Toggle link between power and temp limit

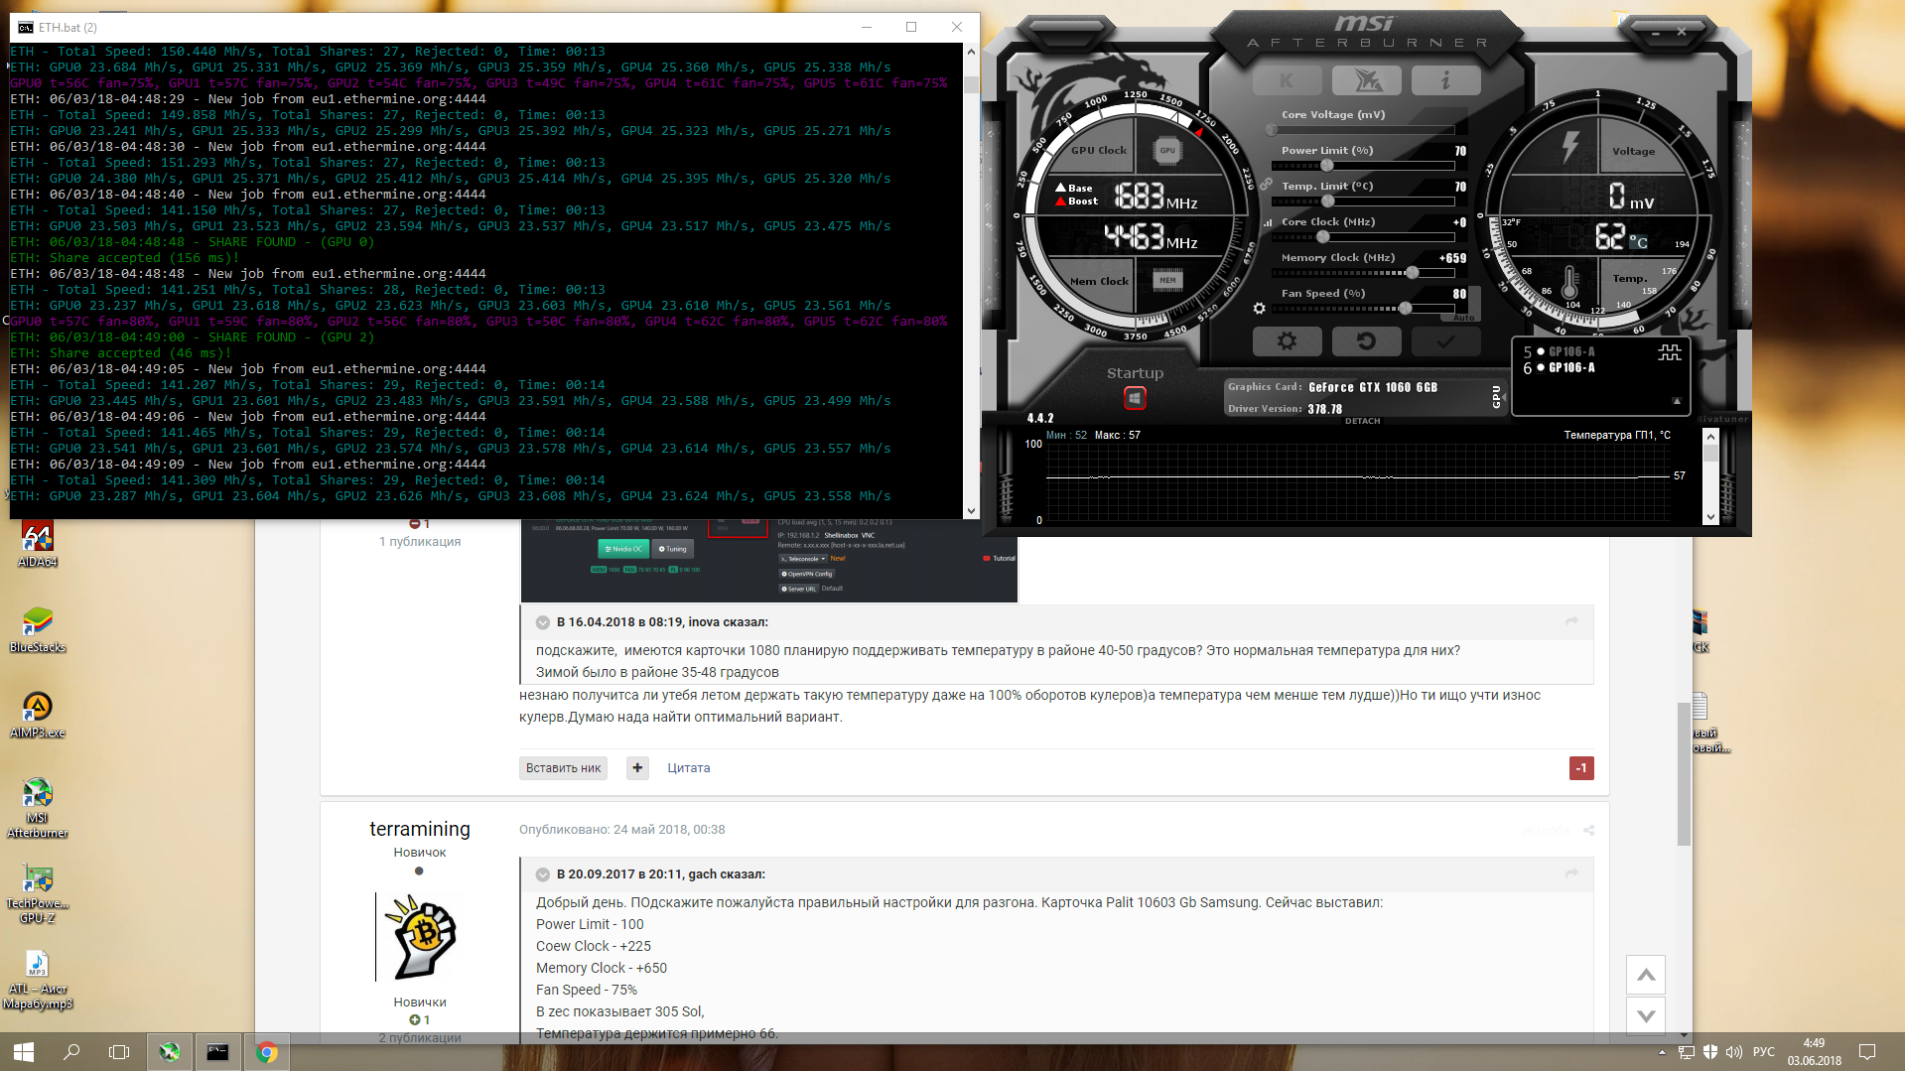pyautogui.click(x=1266, y=185)
